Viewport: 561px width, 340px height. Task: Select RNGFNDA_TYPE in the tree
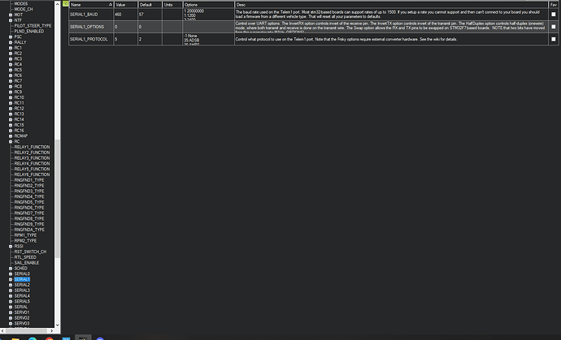point(29,230)
